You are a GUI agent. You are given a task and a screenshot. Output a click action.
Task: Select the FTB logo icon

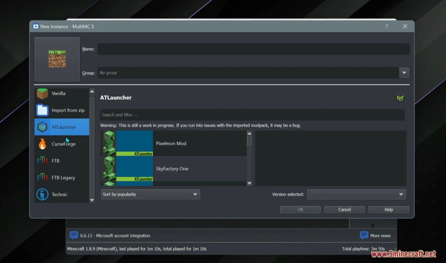[42, 161]
